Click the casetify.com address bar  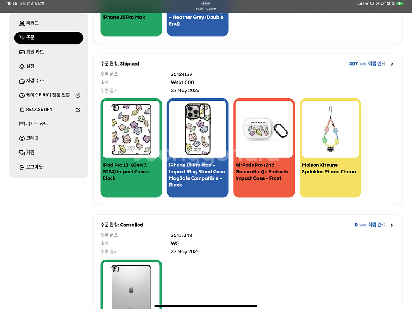pos(206,8)
